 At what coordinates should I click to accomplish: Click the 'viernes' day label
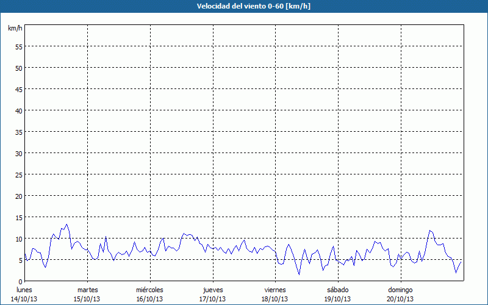[x=274, y=290]
